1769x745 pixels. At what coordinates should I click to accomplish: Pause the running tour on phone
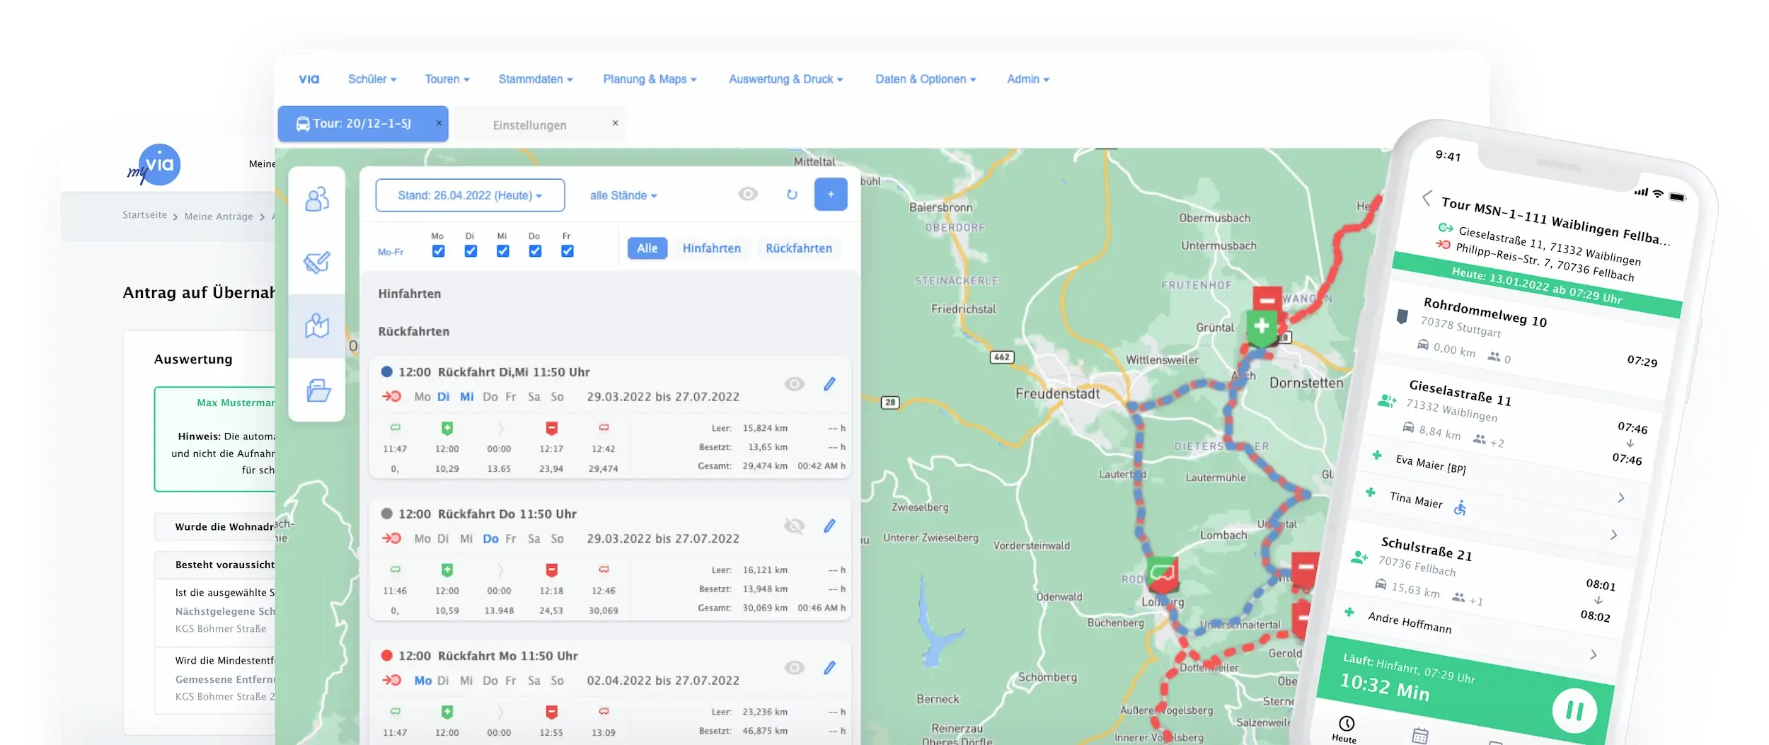click(1573, 710)
